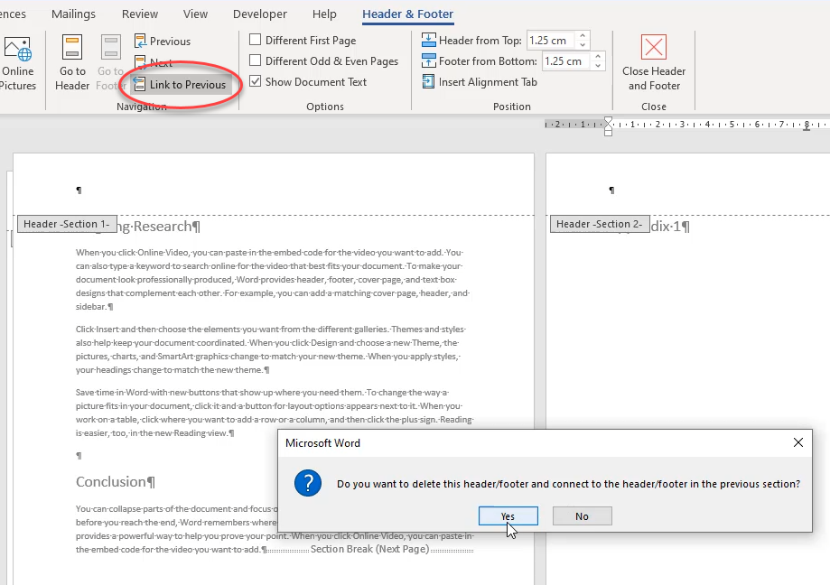The image size is (830, 585).
Task: Go to Next header section
Action: [x=154, y=62]
